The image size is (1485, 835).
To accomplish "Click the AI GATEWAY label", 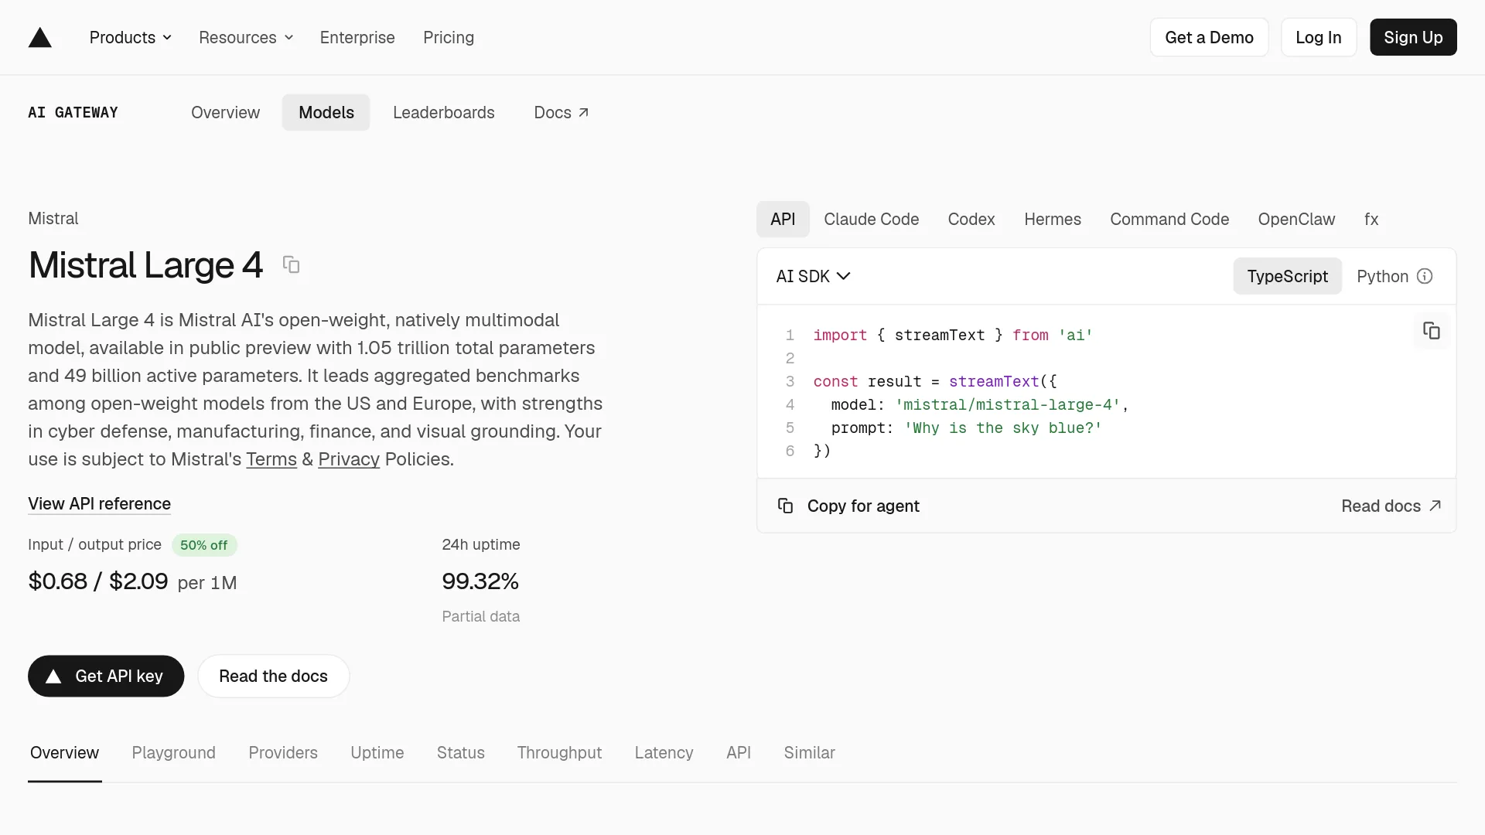I will pos(73,112).
